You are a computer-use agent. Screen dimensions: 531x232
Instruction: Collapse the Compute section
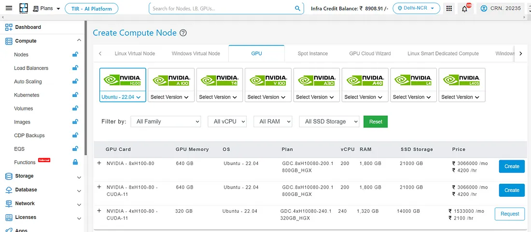click(x=79, y=41)
